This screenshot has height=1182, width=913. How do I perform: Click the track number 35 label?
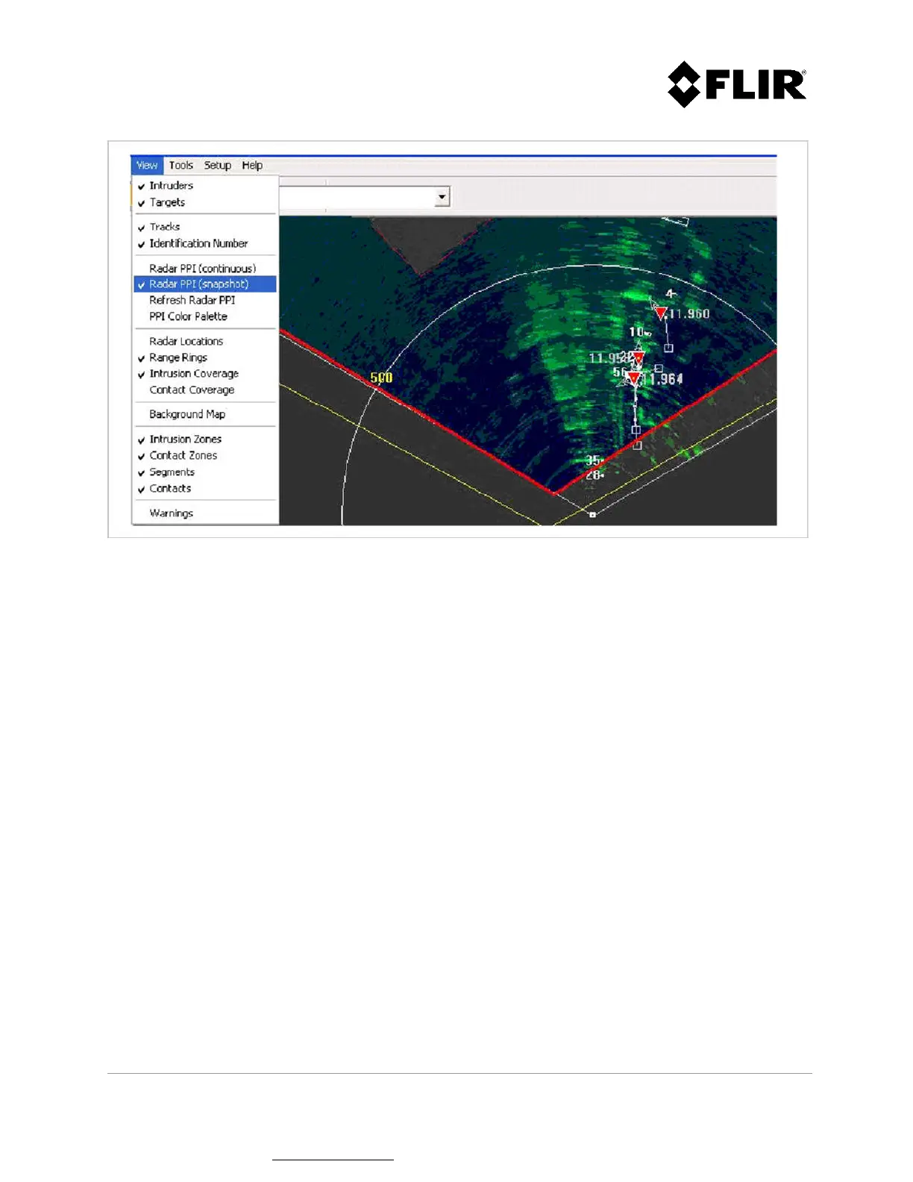pos(593,460)
